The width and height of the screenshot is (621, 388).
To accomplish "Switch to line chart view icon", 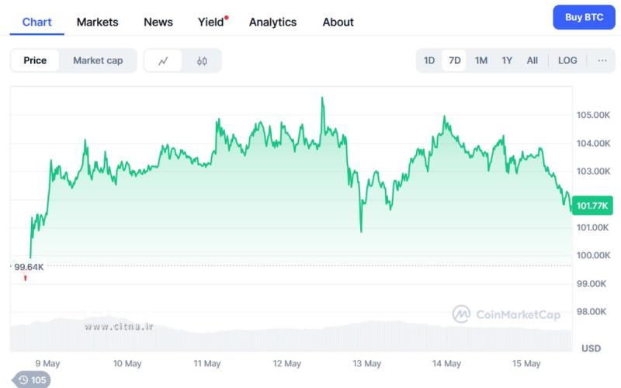I will tap(163, 61).
